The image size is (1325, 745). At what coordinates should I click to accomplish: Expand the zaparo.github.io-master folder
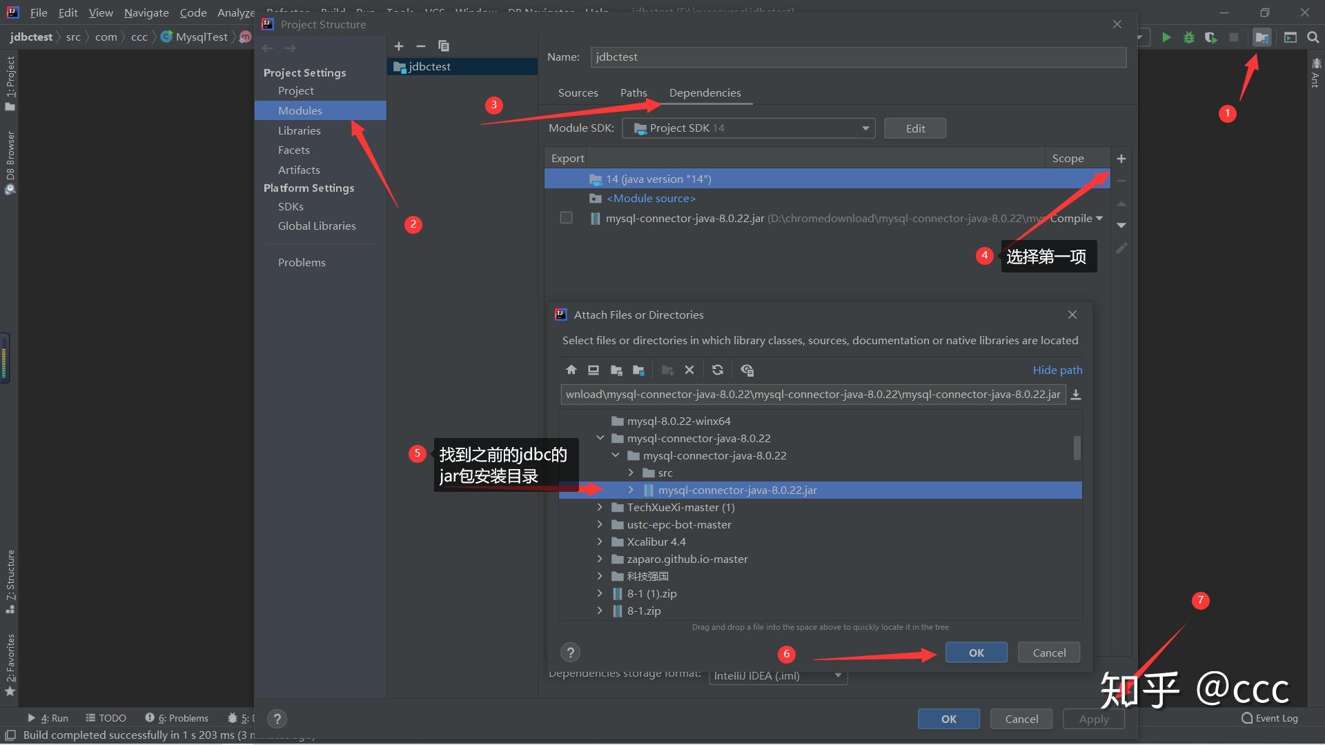point(600,559)
